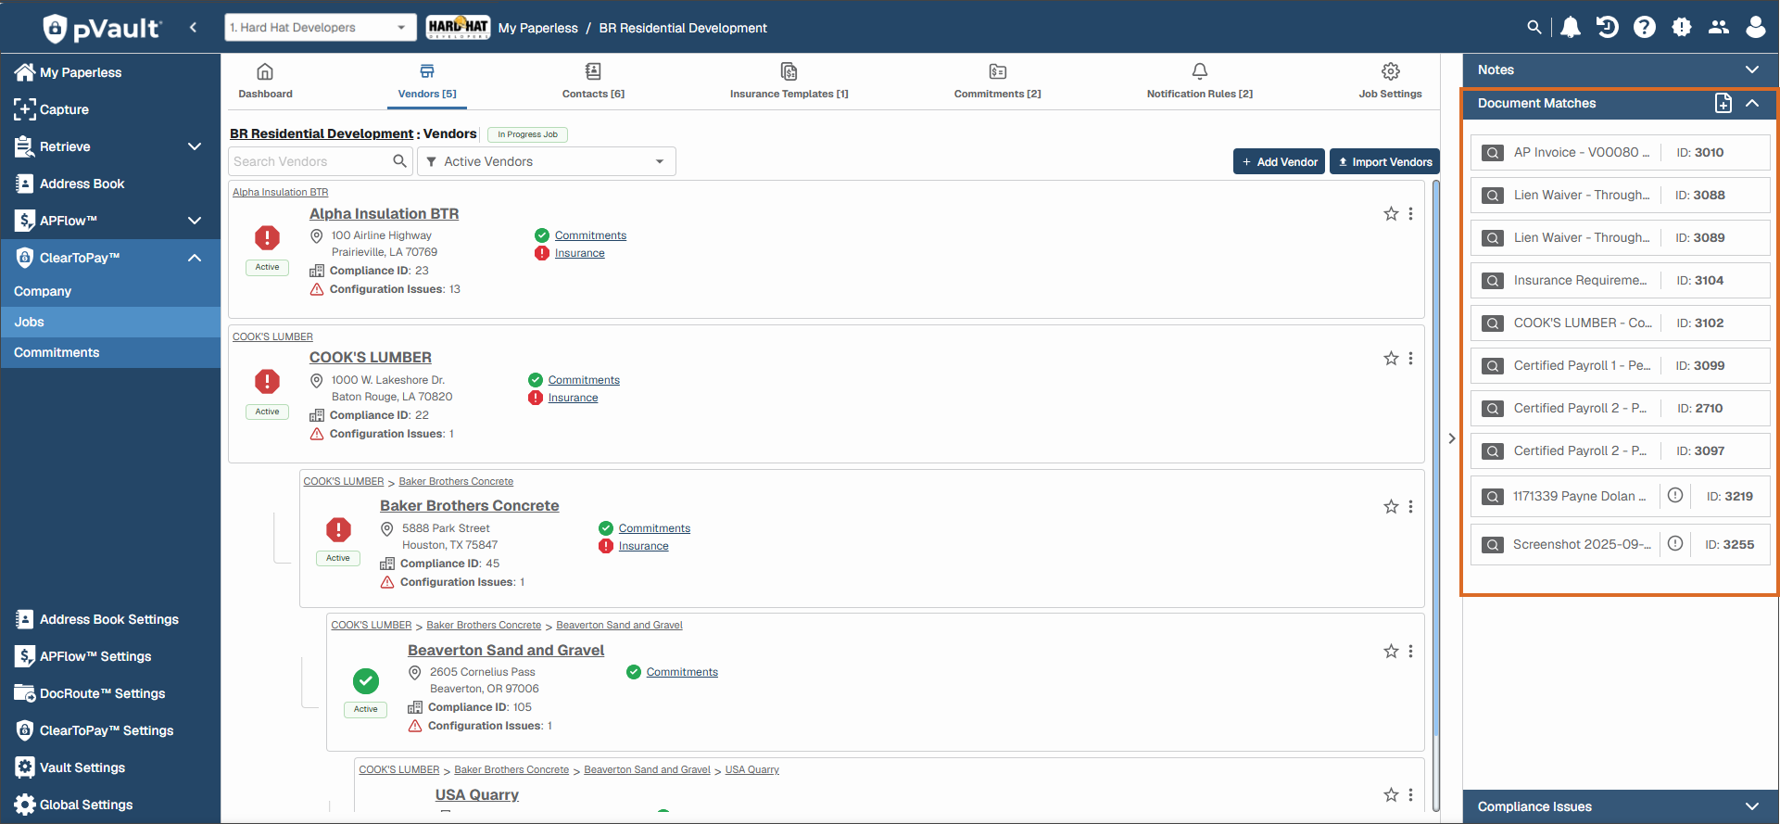The width and height of the screenshot is (1780, 824).
Task: Collapse the right side panel with arrow
Action: [1452, 438]
